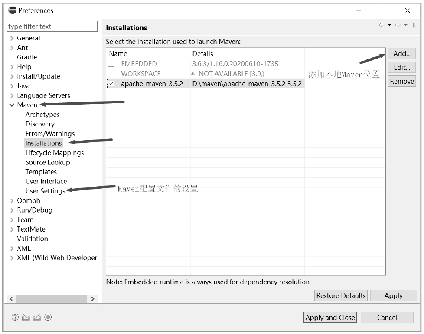Click the Add... button
This screenshot has height=334, width=424.
(x=401, y=54)
